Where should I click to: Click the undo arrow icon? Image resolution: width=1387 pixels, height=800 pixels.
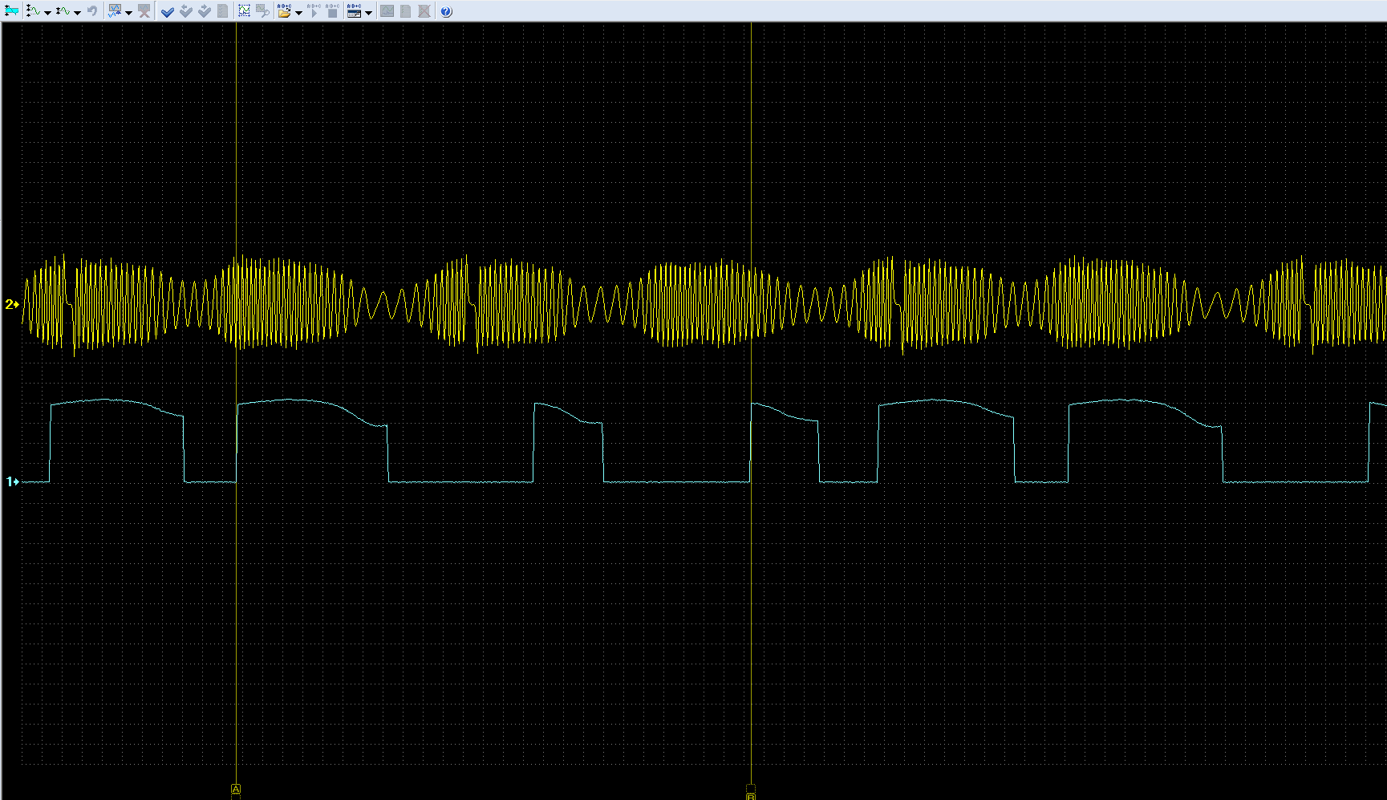click(x=92, y=11)
